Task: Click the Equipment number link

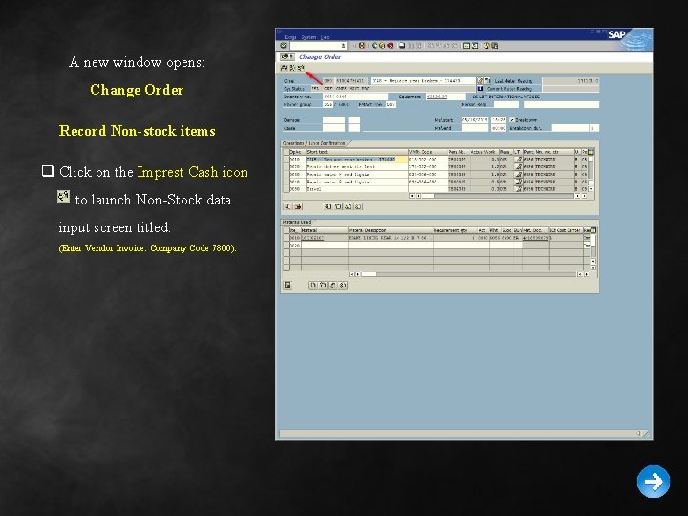Action: pyautogui.click(x=437, y=97)
